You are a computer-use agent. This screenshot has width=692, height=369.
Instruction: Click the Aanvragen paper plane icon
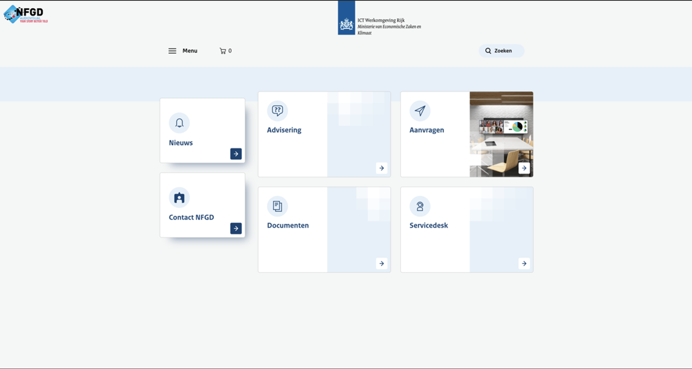click(420, 111)
